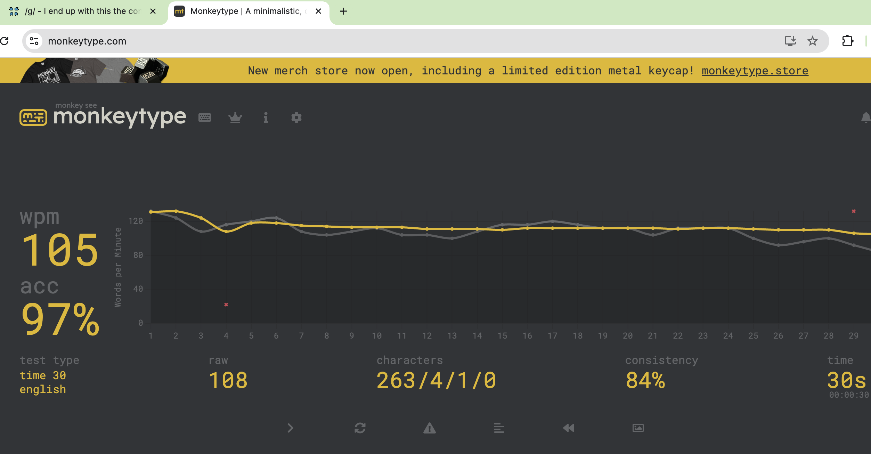Open monkeytype.store link in banner
Image resolution: width=871 pixels, height=454 pixels.
pos(755,71)
